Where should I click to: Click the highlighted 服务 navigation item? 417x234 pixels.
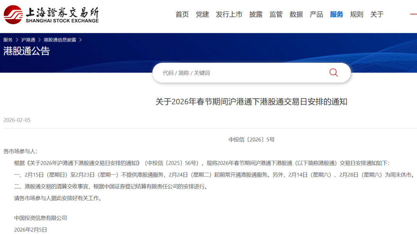point(336,14)
